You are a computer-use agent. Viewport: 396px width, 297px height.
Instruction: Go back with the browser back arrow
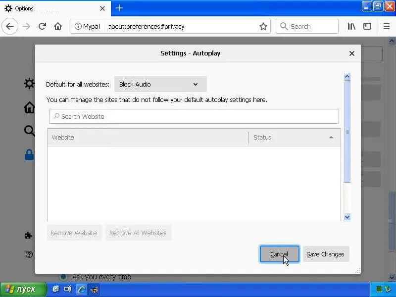point(10,26)
